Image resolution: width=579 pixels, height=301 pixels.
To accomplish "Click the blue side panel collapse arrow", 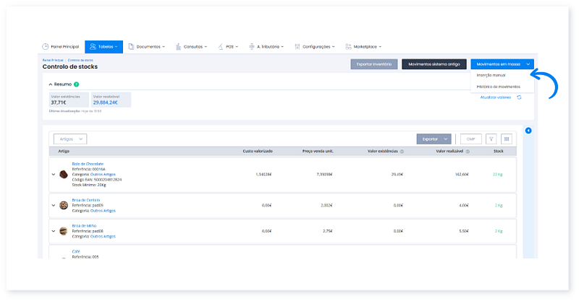I will (x=528, y=131).
